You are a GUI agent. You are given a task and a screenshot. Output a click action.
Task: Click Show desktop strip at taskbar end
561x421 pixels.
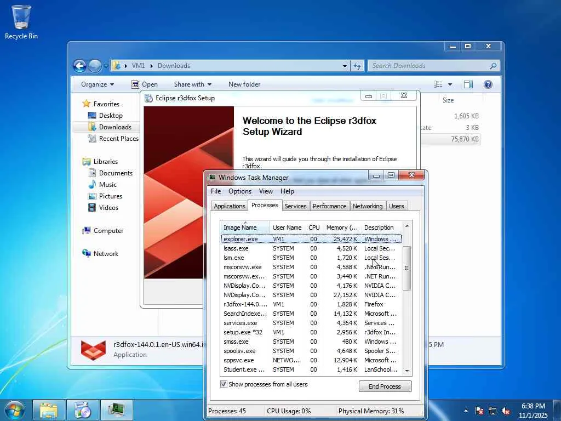click(557, 411)
